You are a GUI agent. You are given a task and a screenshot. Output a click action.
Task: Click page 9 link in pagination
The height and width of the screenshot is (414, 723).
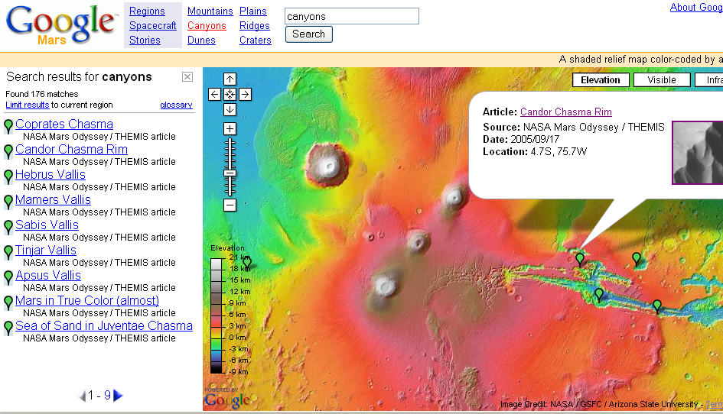107,395
